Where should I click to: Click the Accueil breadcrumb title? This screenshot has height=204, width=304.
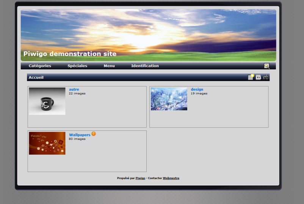click(36, 77)
